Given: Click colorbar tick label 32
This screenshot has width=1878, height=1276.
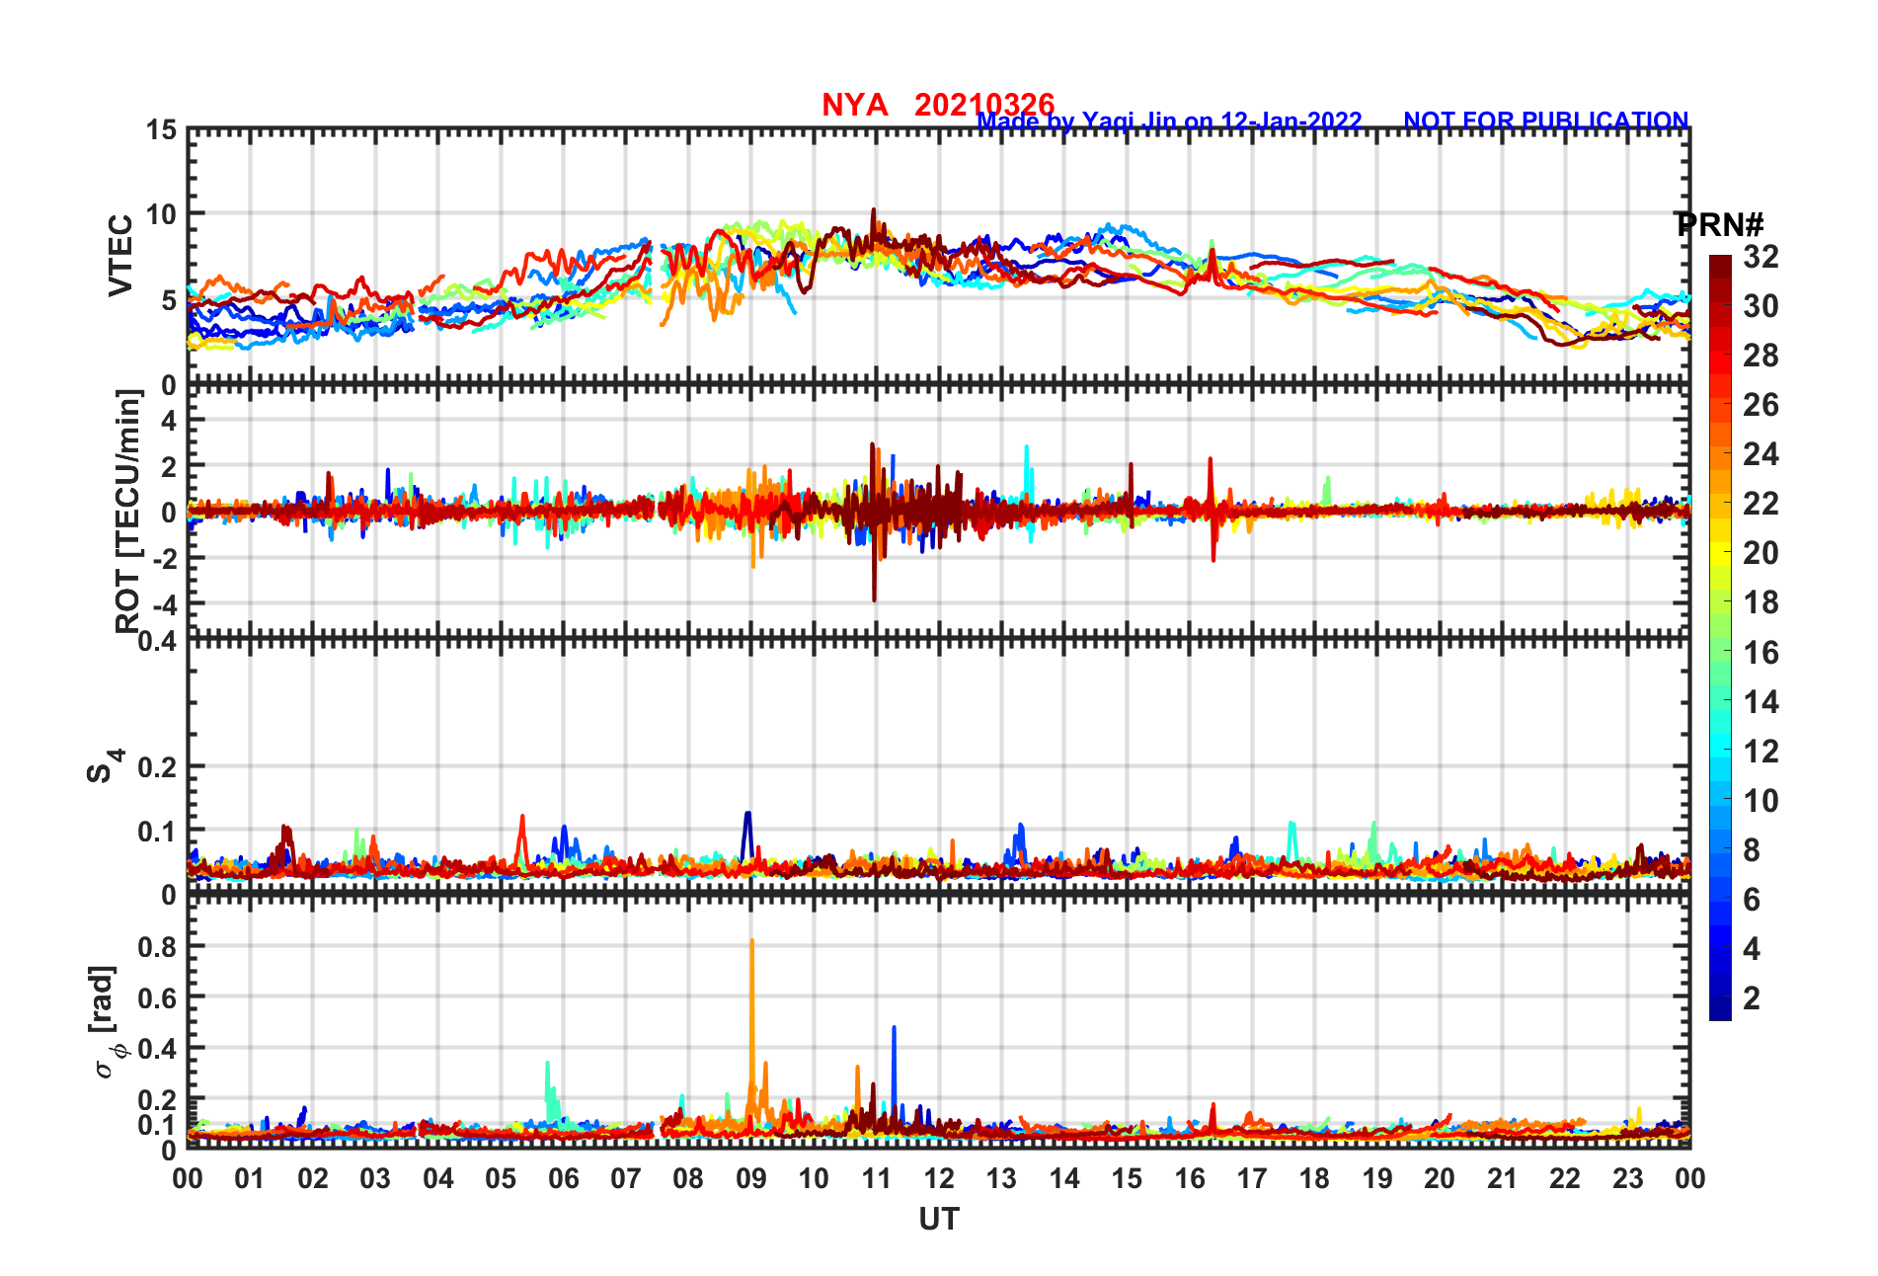Looking at the screenshot, I should 1761,257.
